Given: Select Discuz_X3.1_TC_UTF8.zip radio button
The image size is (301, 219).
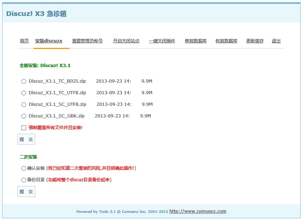Looking at the screenshot, I should [24, 93].
